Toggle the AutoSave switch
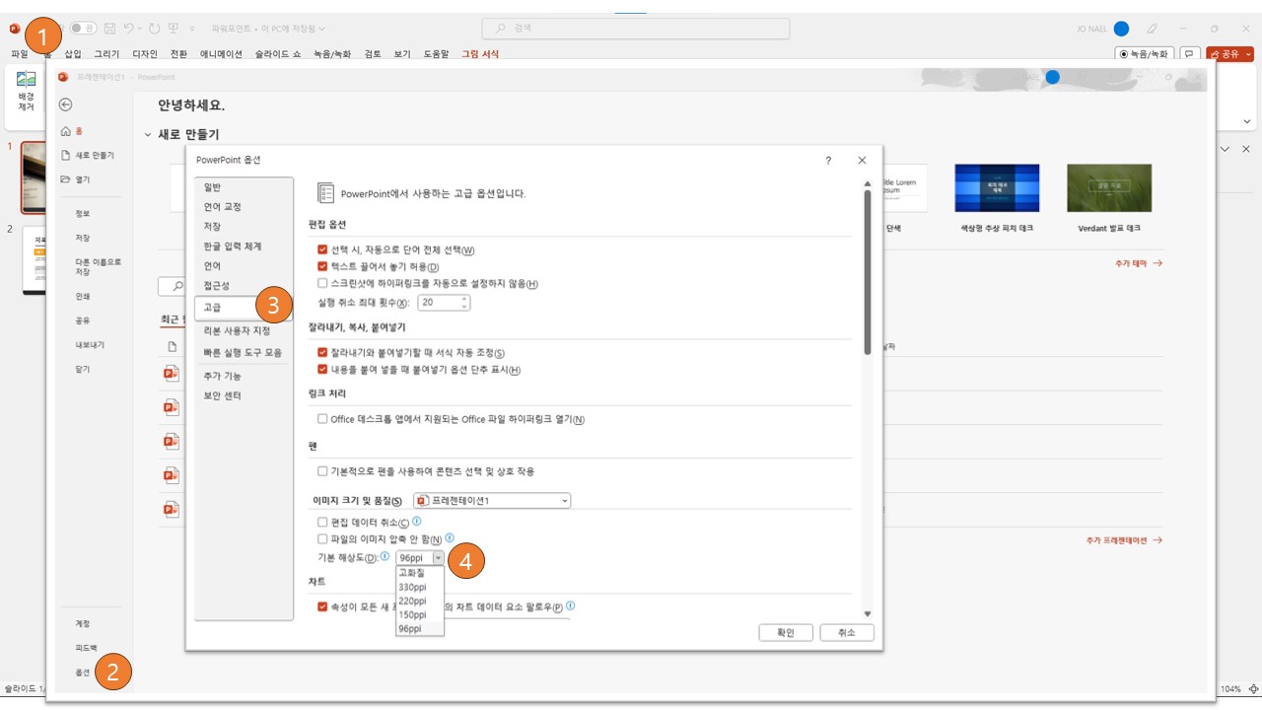Screen dimensions: 1262x710 (83, 29)
